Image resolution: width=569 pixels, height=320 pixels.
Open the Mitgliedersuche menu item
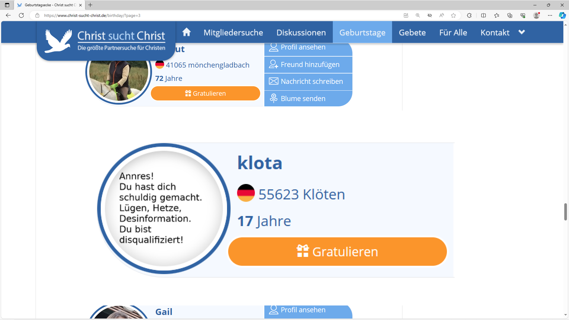(x=233, y=32)
